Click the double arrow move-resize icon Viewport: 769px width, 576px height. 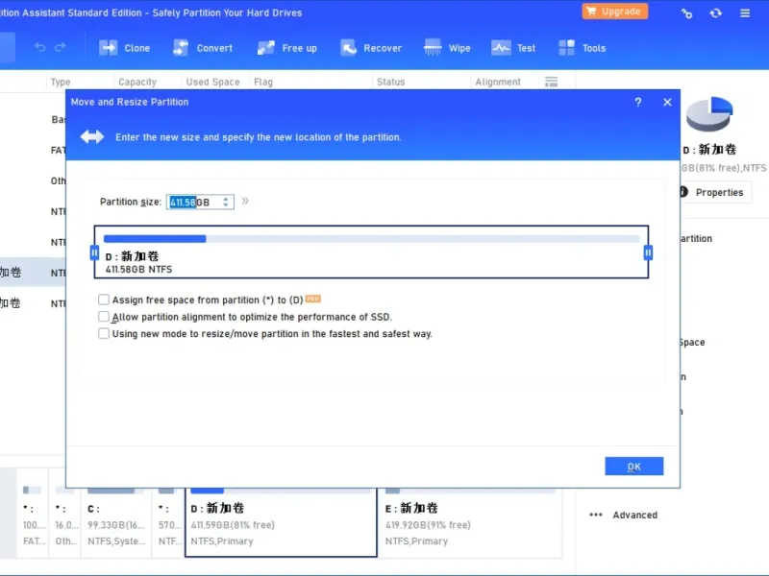pyautogui.click(x=92, y=136)
